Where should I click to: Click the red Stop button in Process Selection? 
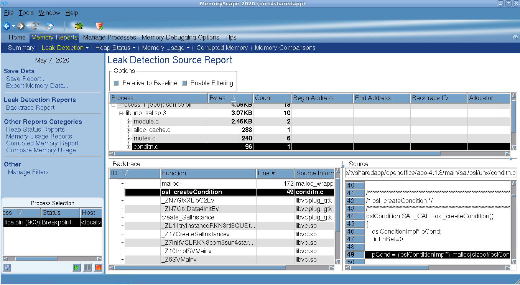tap(98, 267)
